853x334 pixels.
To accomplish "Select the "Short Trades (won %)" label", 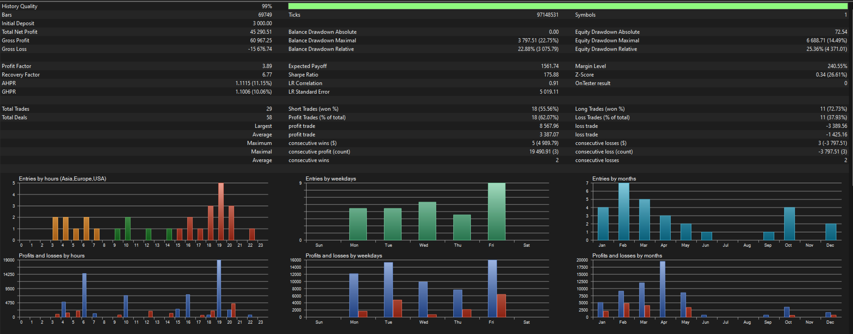I will coord(313,109).
